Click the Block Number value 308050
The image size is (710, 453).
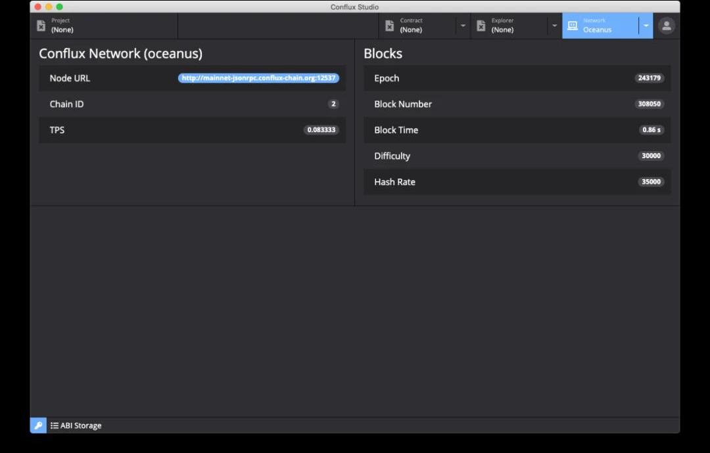point(650,104)
